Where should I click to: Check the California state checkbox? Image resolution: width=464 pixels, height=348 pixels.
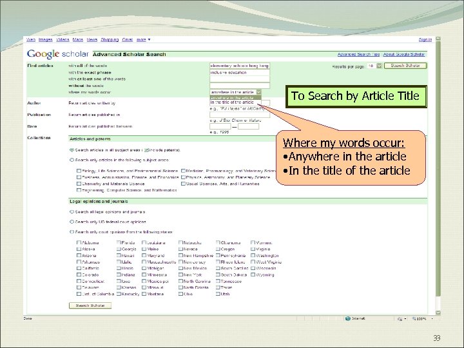coord(79,268)
